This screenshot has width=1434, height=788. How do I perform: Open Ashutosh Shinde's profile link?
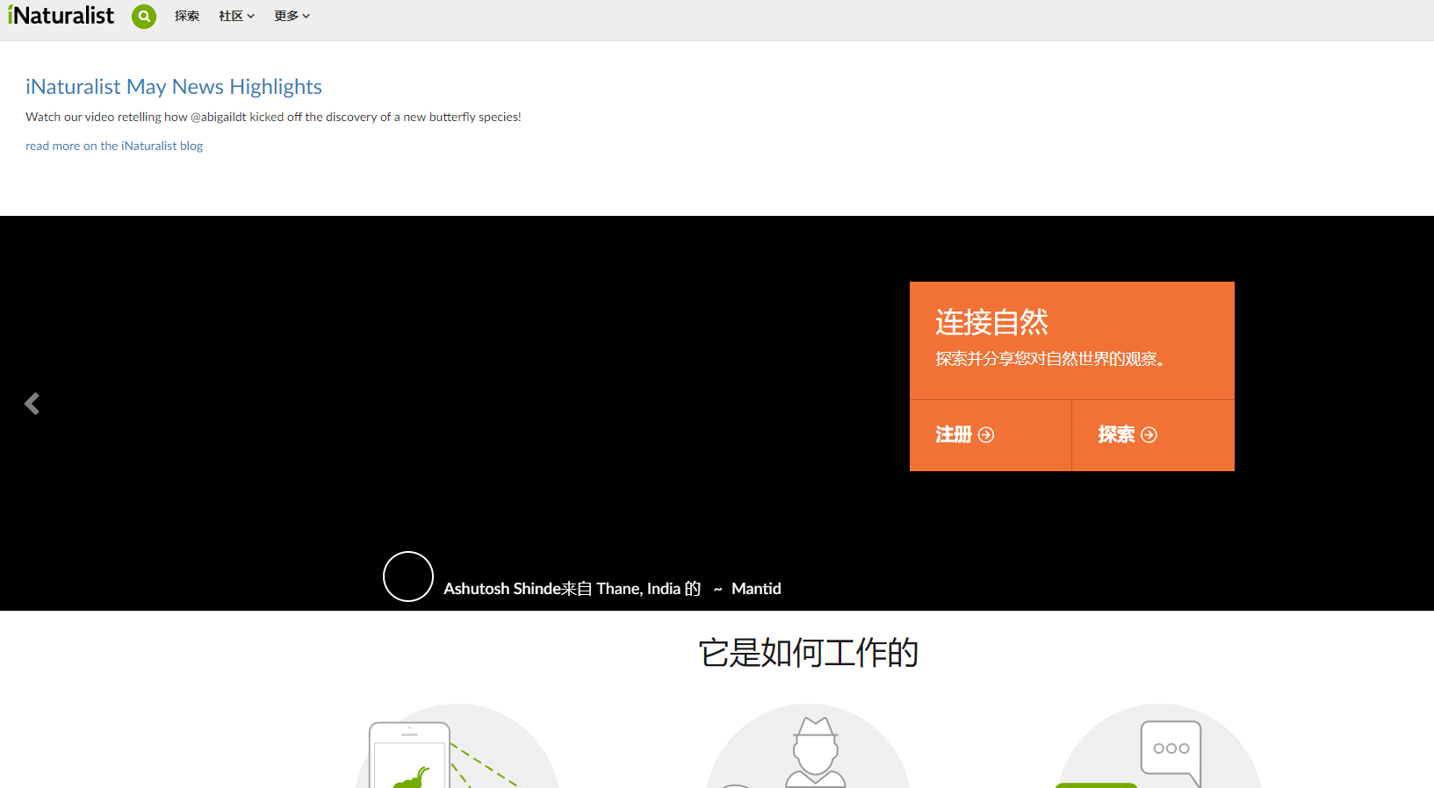(x=502, y=589)
